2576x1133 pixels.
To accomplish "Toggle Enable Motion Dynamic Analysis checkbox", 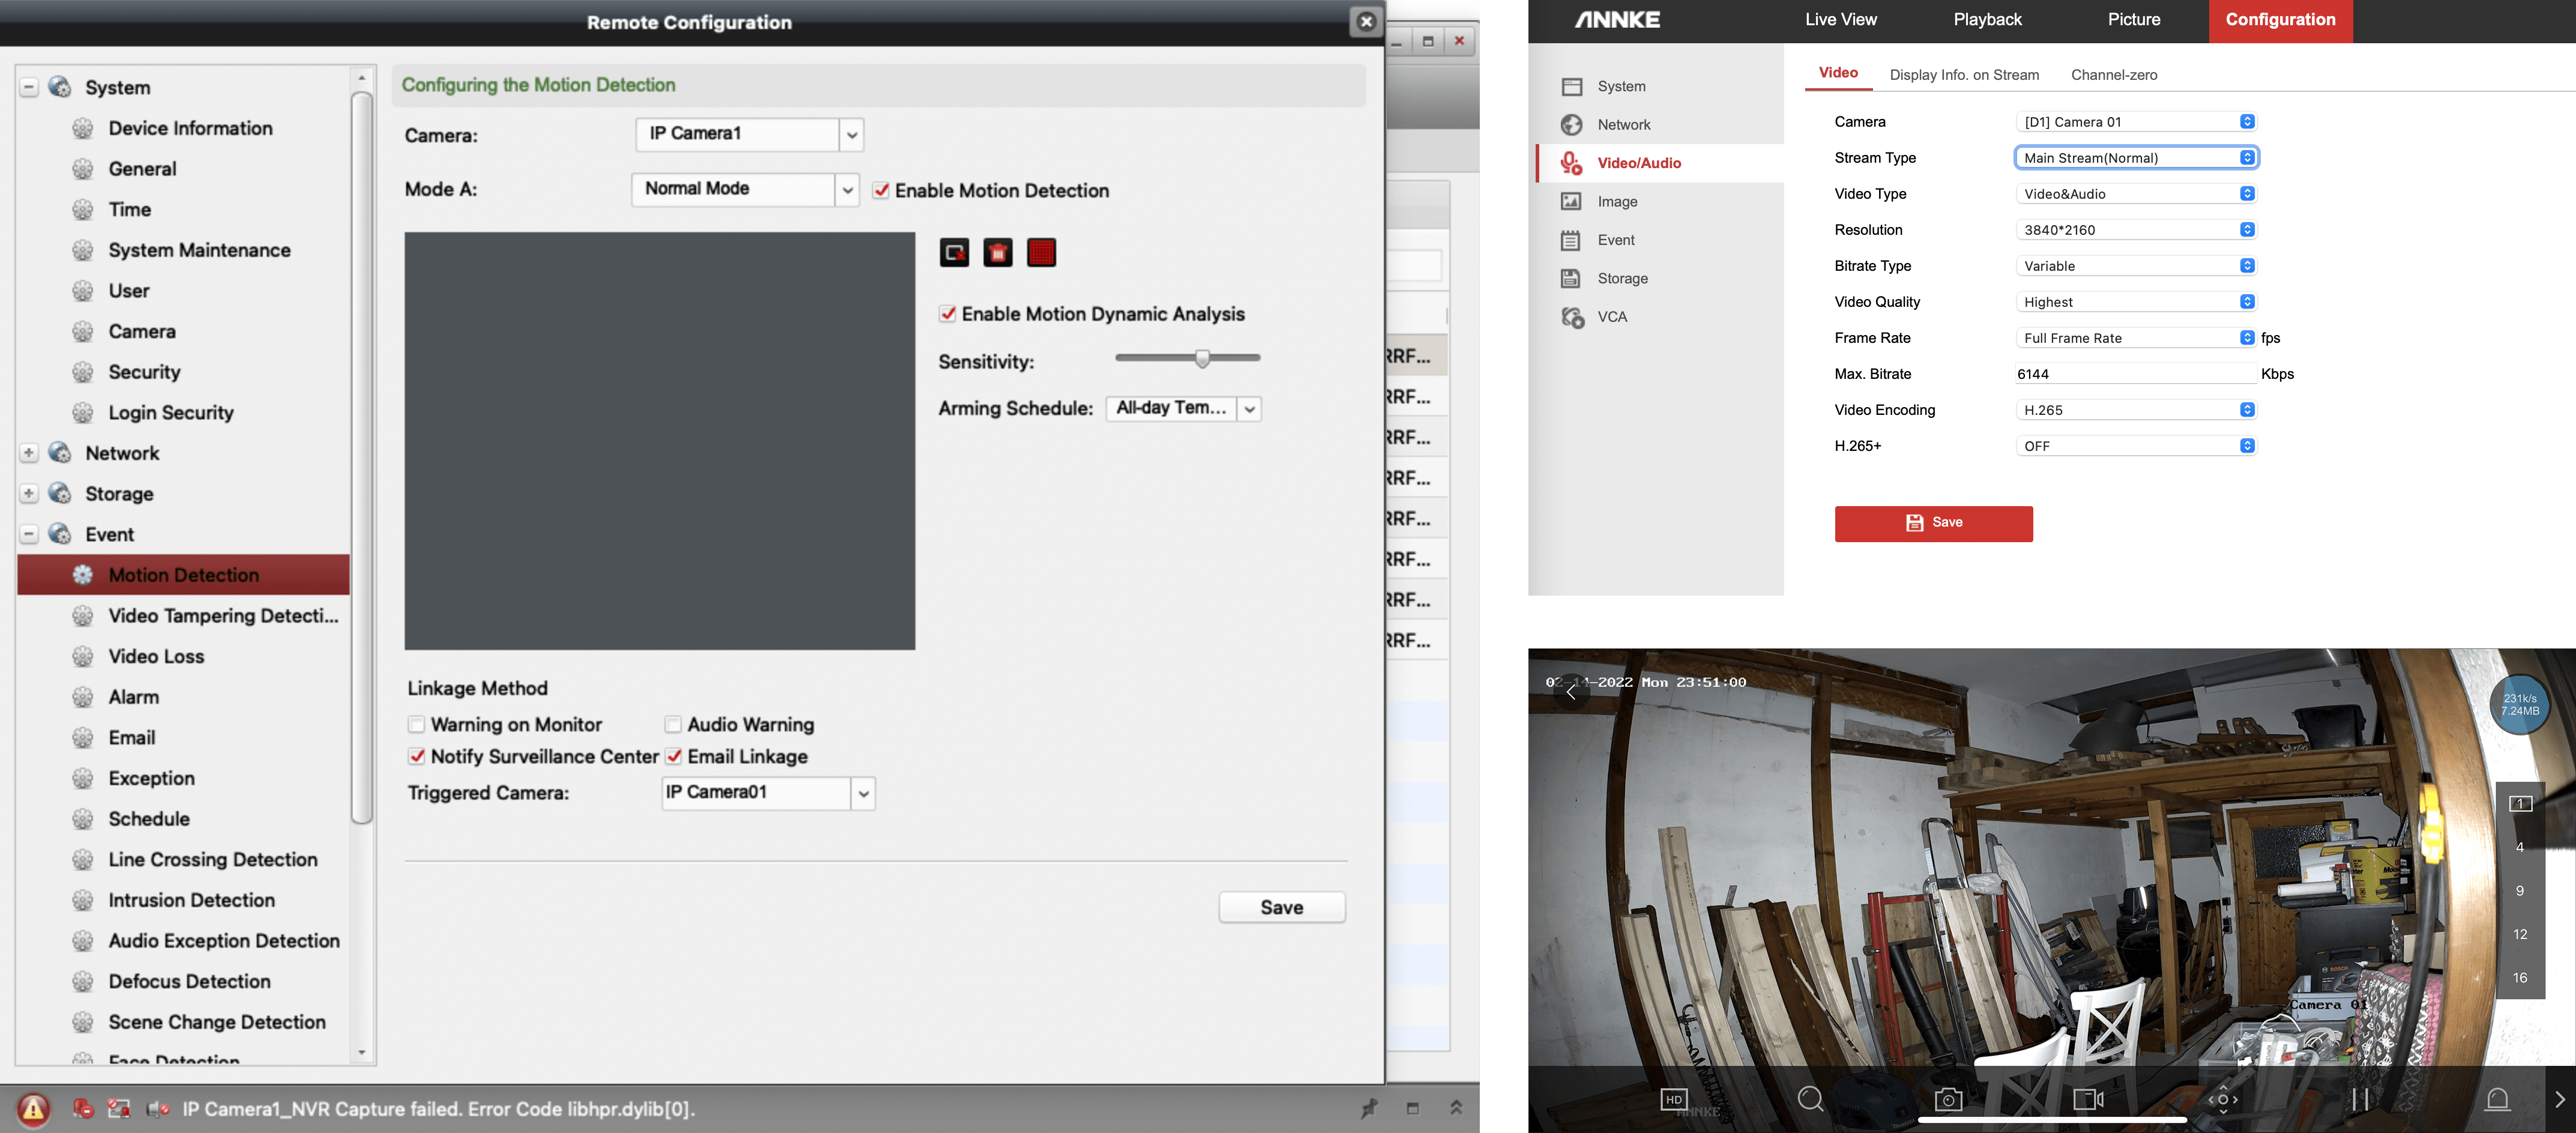I will click(x=947, y=314).
